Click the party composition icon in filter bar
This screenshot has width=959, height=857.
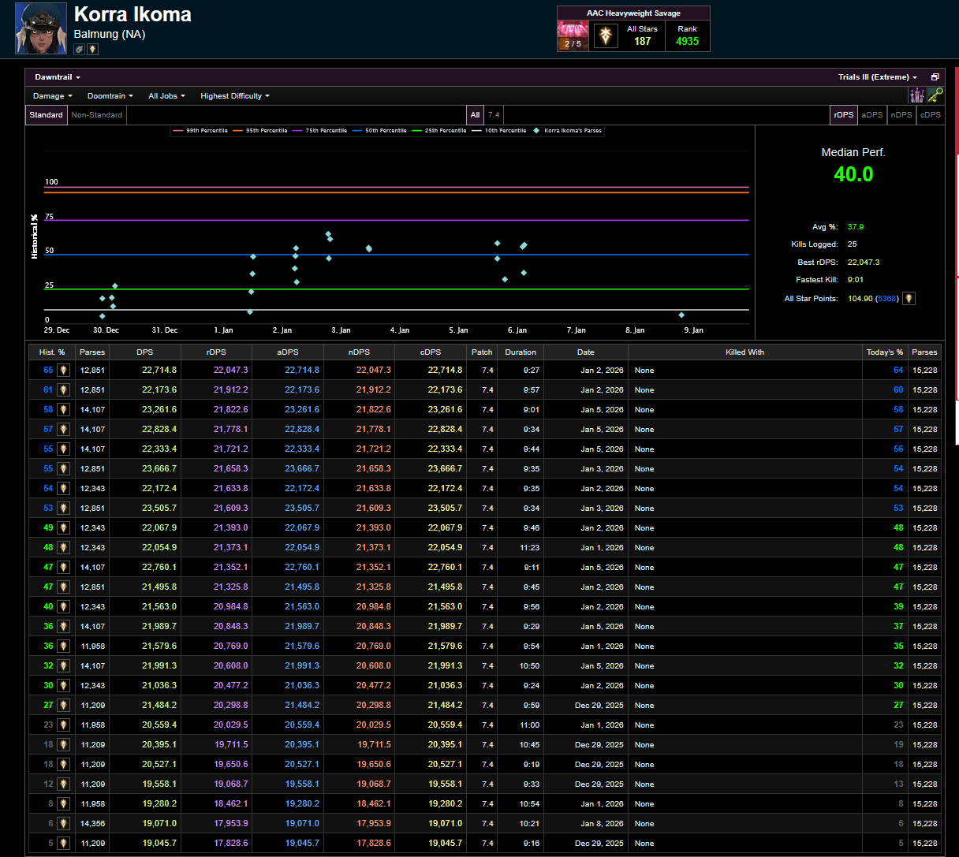(916, 95)
